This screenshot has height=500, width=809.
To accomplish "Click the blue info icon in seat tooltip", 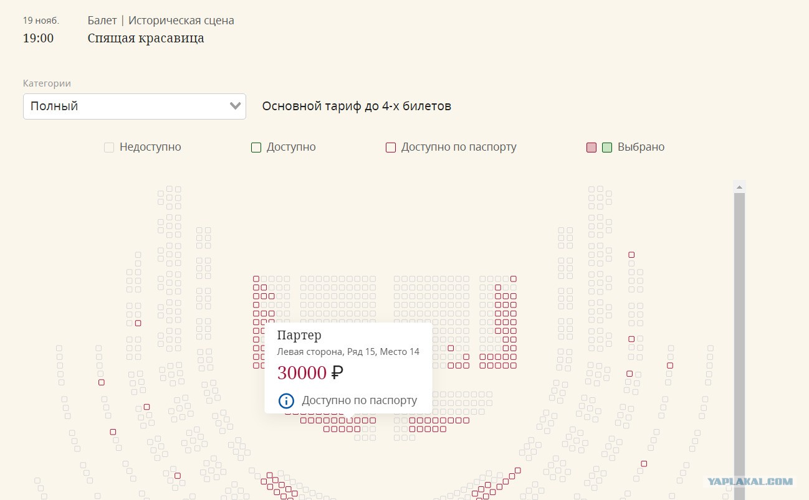I will pos(285,400).
